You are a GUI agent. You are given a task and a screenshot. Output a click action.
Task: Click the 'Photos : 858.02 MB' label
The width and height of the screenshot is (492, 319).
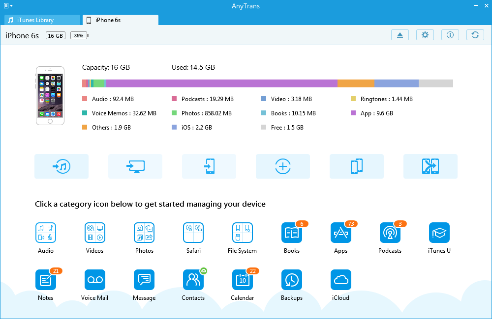207,113
